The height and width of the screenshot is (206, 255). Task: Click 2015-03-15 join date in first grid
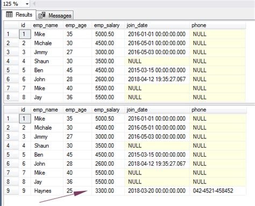click(x=157, y=70)
